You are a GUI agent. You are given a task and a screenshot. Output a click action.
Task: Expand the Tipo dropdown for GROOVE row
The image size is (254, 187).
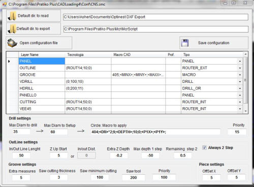pyautogui.click(x=240, y=75)
